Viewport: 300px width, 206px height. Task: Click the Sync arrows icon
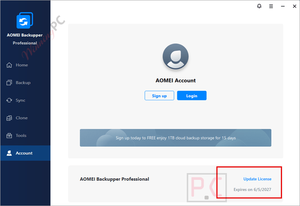point(9,100)
